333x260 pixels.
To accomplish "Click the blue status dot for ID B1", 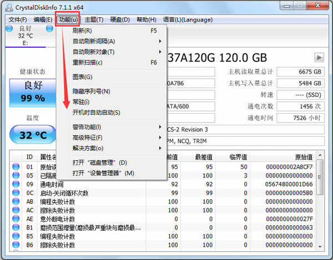I will point(16,227).
